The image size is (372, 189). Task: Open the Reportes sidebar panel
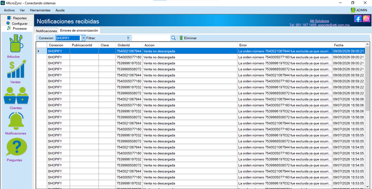tap(17, 18)
